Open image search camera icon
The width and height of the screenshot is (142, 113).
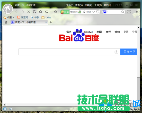[116, 52]
